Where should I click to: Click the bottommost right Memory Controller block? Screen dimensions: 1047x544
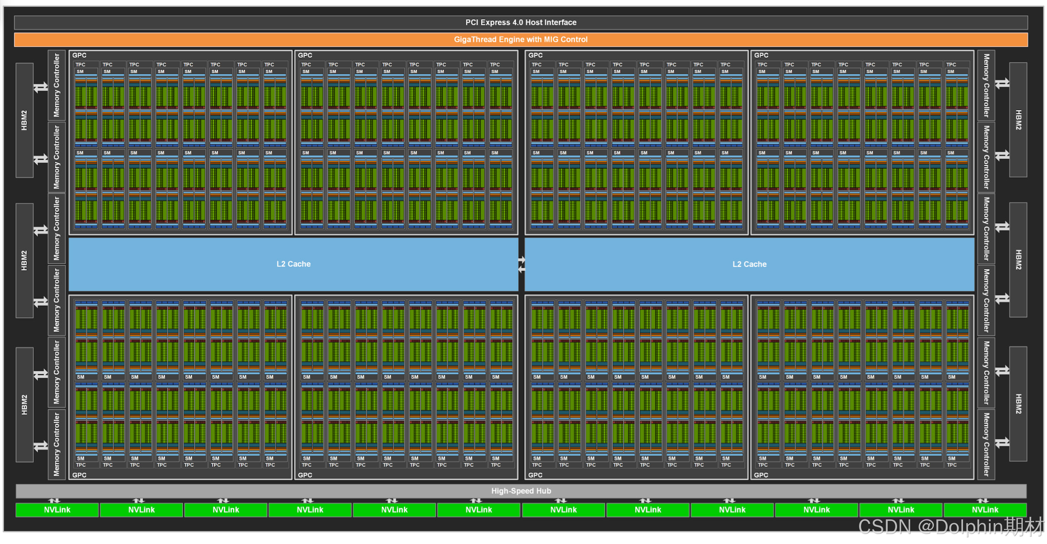tap(986, 444)
